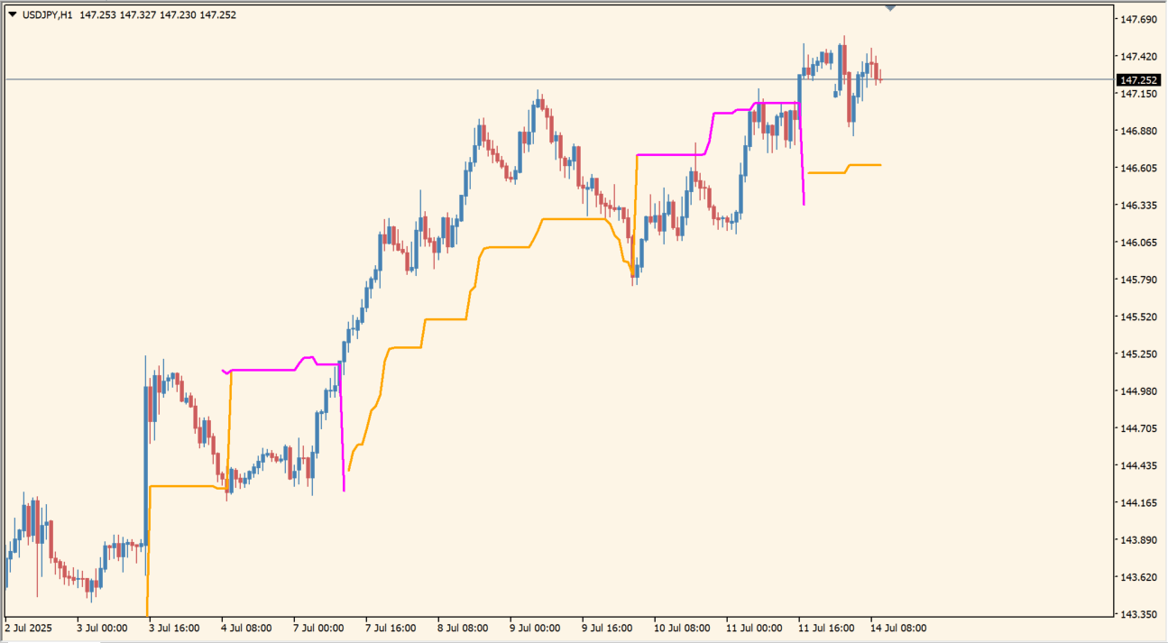1168x643 pixels.
Task: Click the 145.250 price scale label
Action: [1138, 354]
